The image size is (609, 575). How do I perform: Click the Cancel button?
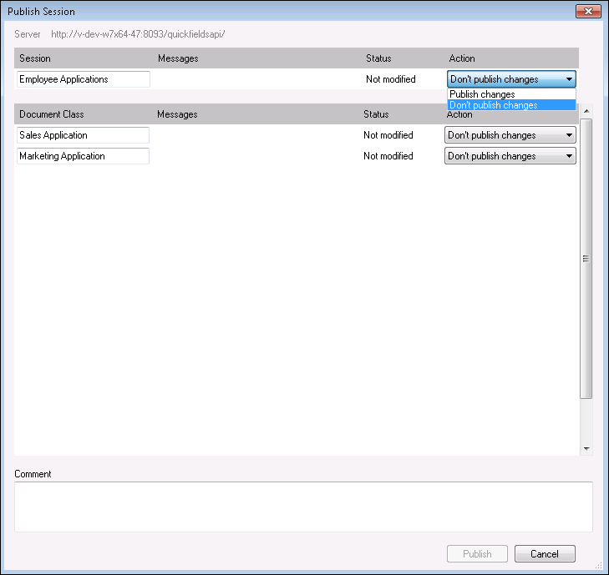click(545, 553)
